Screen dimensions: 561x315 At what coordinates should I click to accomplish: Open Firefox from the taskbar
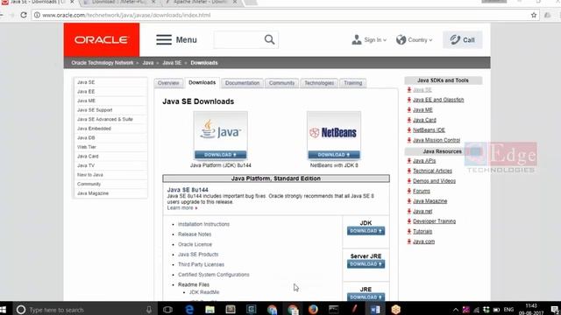click(x=313, y=309)
